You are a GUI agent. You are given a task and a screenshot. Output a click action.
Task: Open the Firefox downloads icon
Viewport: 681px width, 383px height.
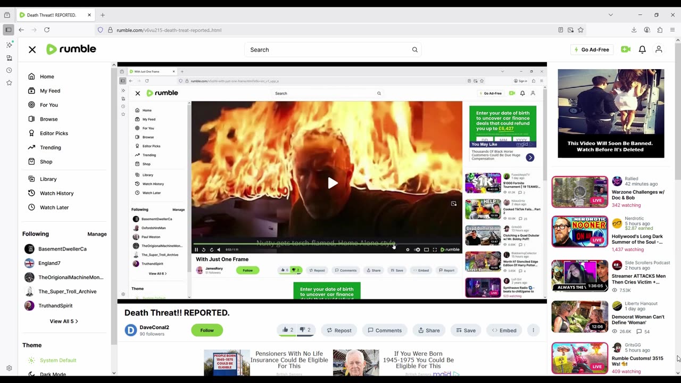[x=634, y=30]
